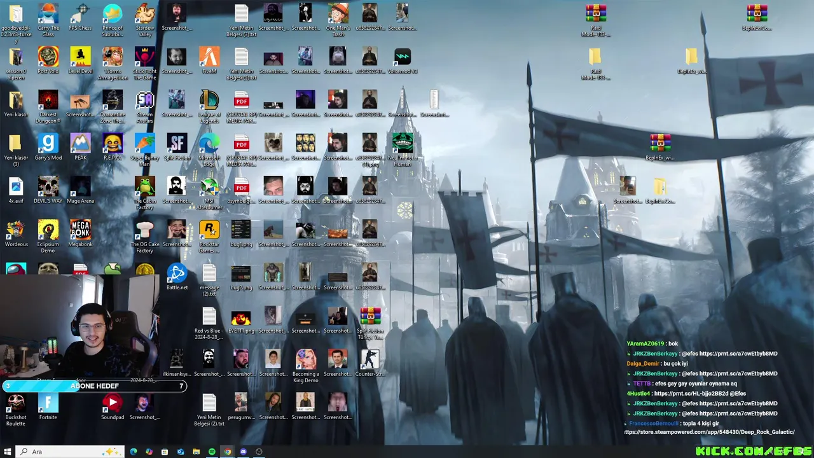The width and height of the screenshot is (814, 458).
Task: Open Super Bunny Man shortcut
Action: click(x=145, y=149)
